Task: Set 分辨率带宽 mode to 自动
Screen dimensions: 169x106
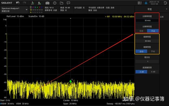Action: tap(141, 31)
